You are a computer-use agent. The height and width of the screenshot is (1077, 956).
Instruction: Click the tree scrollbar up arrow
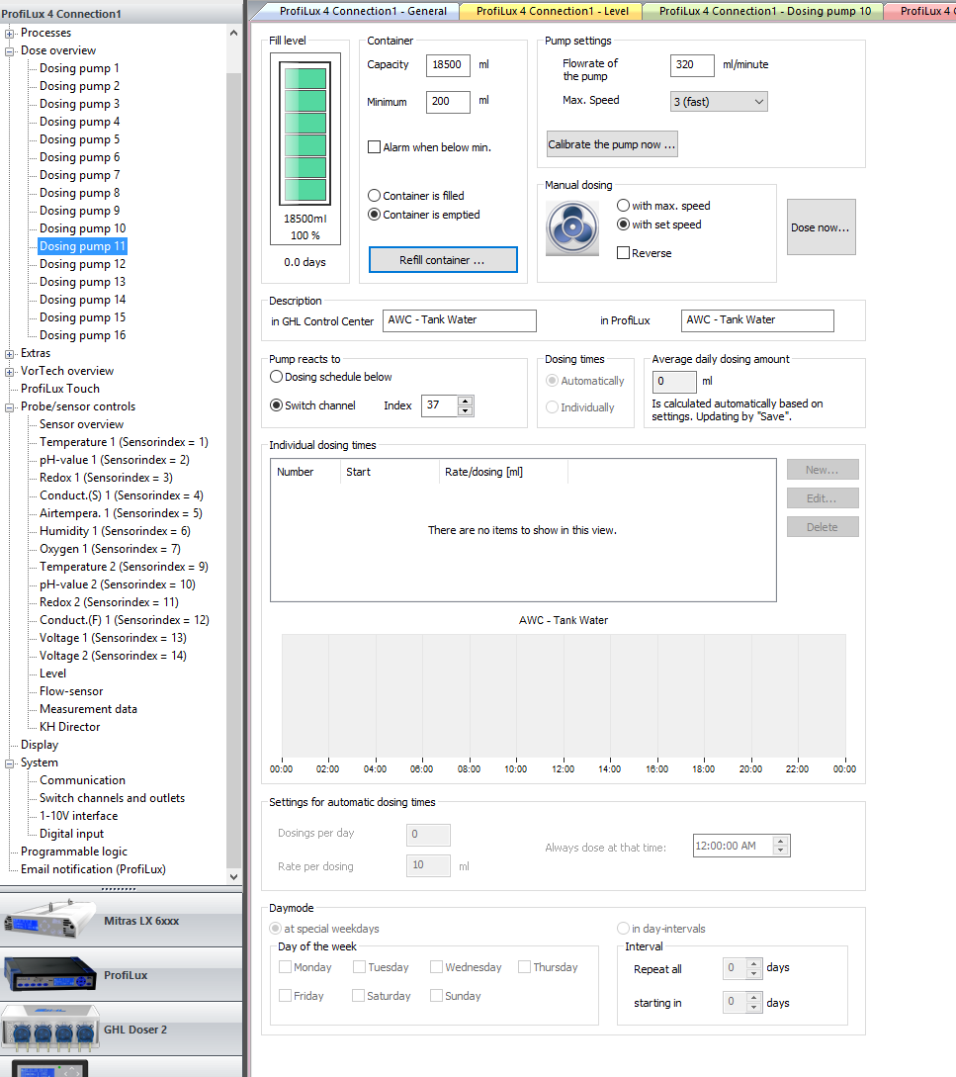click(233, 33)
